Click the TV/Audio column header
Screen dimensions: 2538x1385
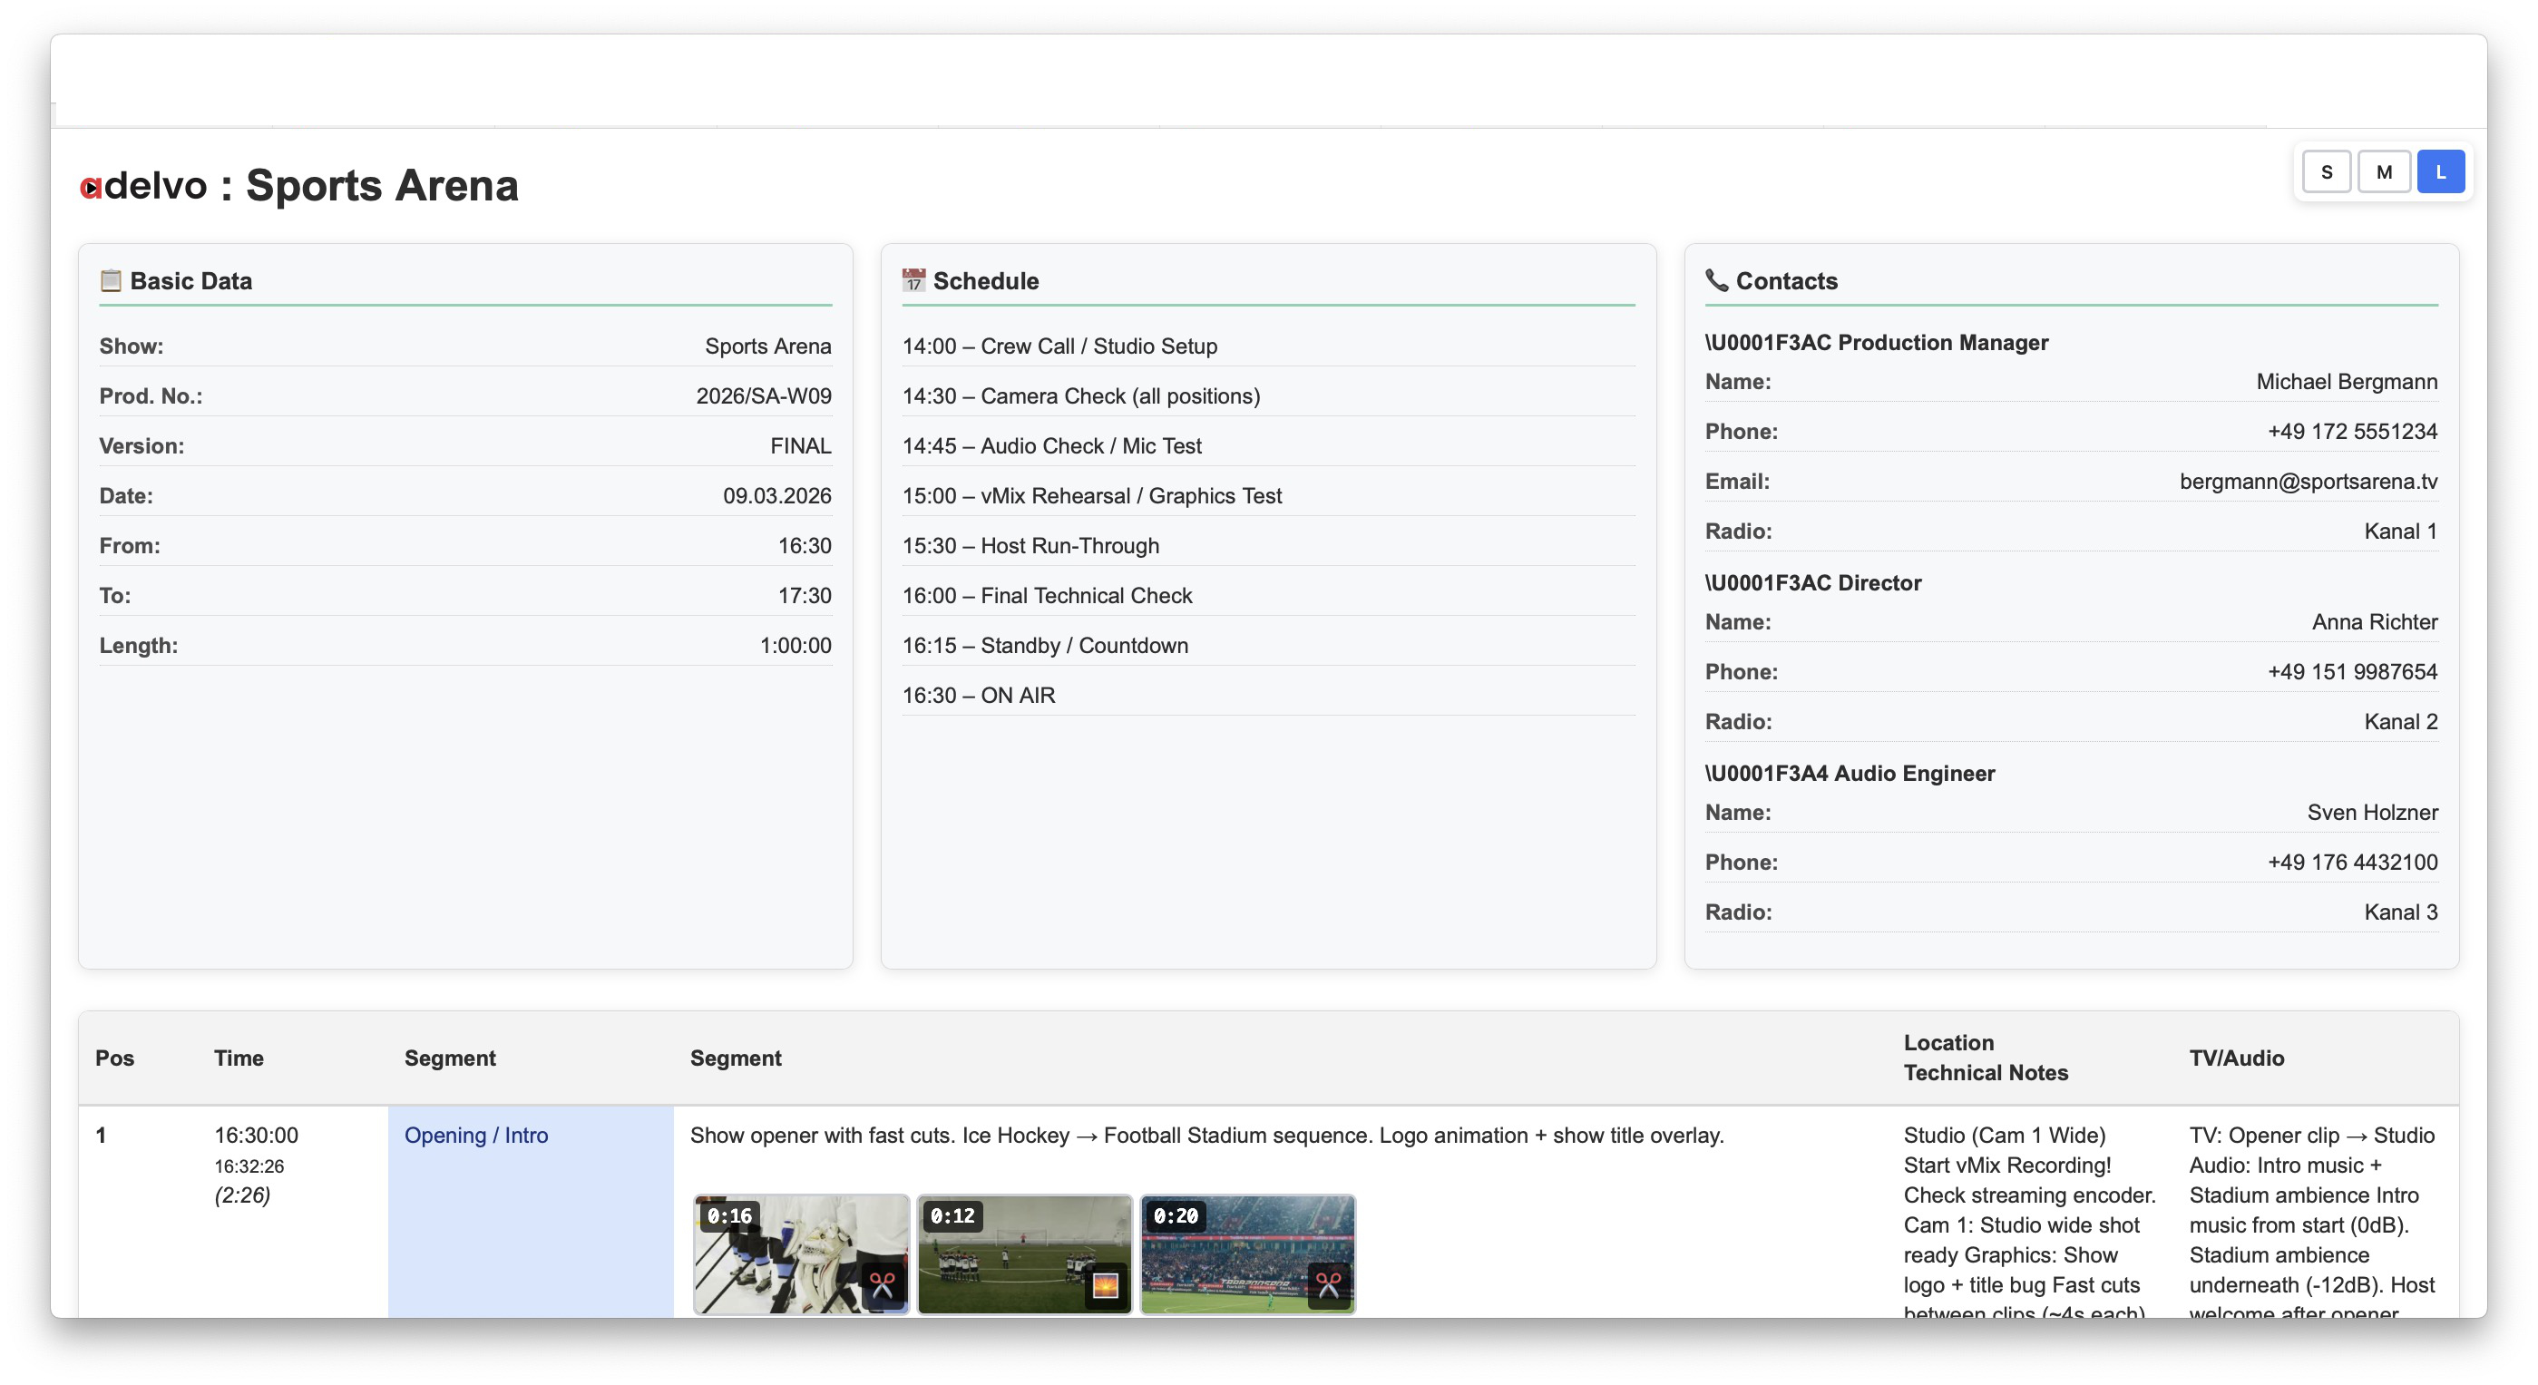pos(2236,1058)
